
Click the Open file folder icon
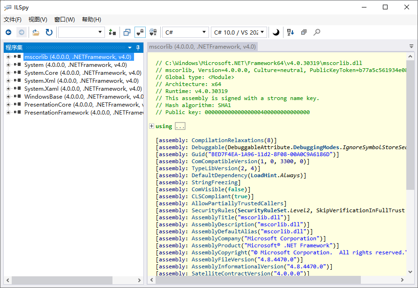[36, 32]
